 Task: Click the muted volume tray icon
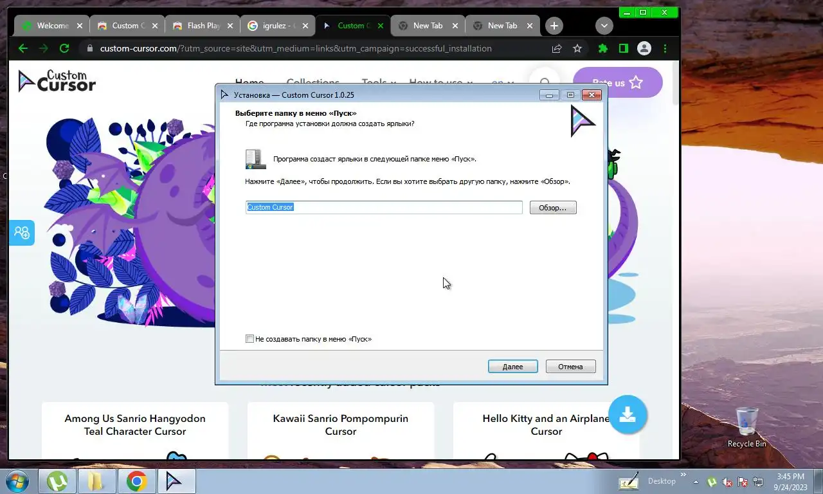click(x=727, y=482)
